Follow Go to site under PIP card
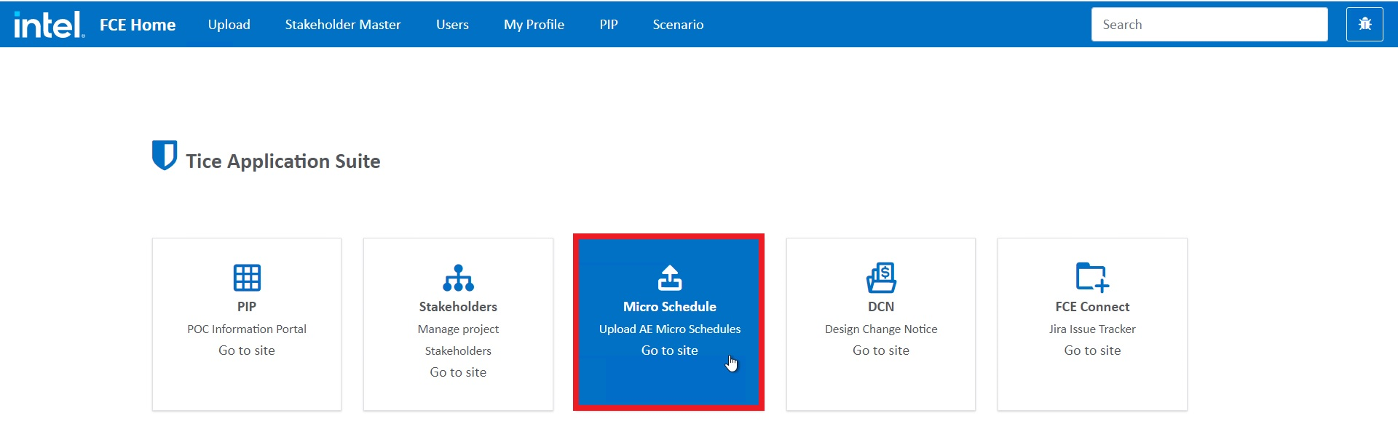1398x445 pixels. (247, 350)
